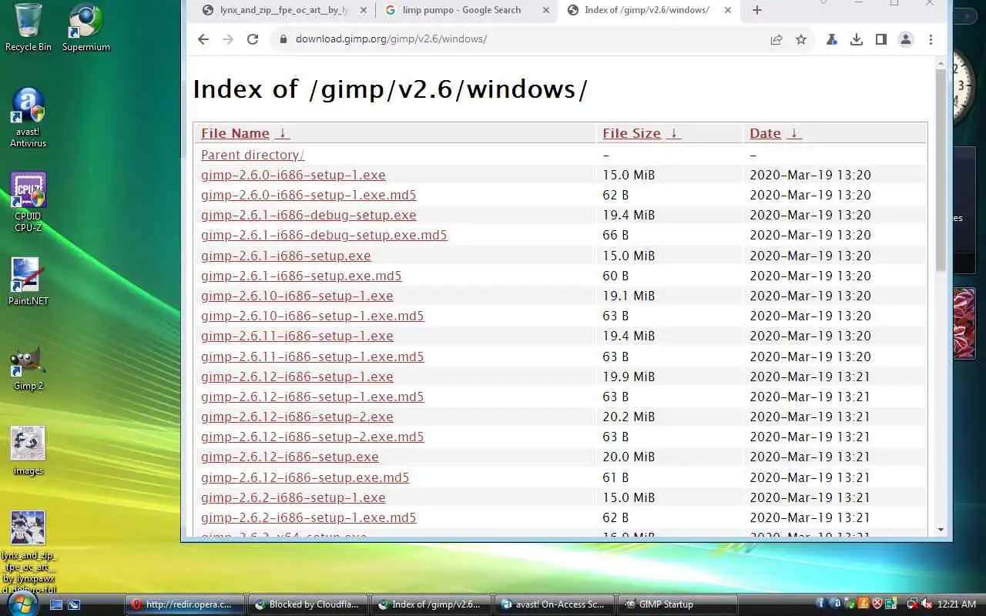Sort the listing by Date
This screenshot has height=616, width=986.
tap(765, 133)
